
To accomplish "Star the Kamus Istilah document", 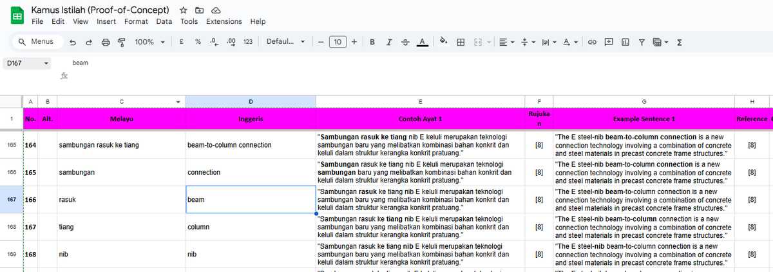I will (x=184, y=11).
